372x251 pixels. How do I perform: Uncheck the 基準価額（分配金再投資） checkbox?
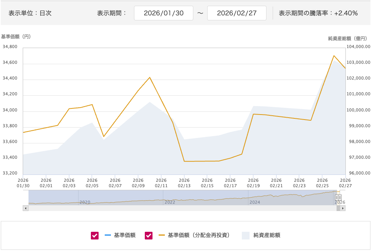149,236
